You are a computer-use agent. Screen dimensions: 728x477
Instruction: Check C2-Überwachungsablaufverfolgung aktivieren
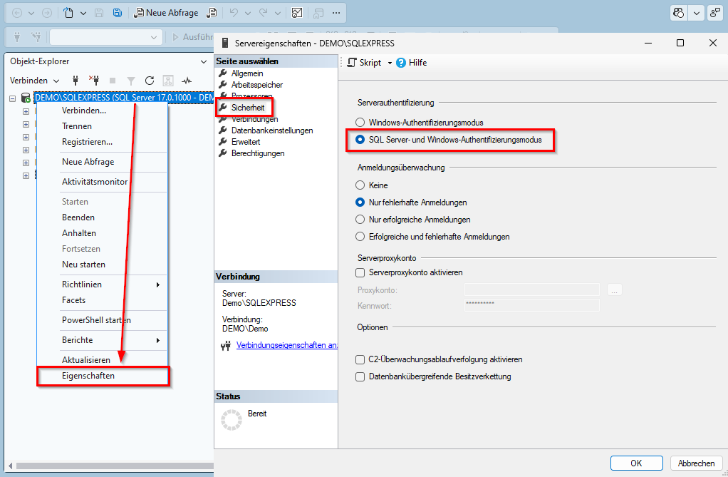coord(360,359)
